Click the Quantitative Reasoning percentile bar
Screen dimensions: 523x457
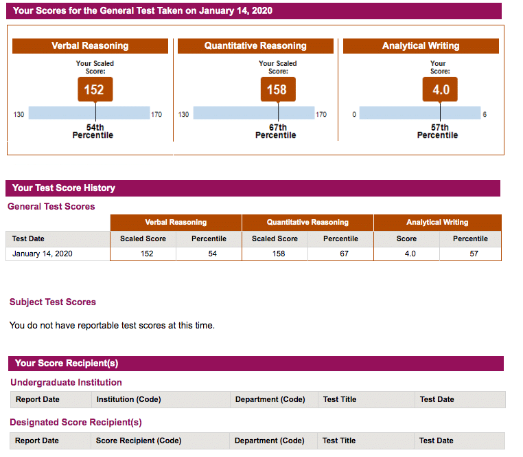[254, 113]
